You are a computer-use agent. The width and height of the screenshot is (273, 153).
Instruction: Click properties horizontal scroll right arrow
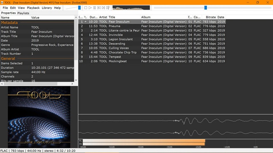coord(72,84)
